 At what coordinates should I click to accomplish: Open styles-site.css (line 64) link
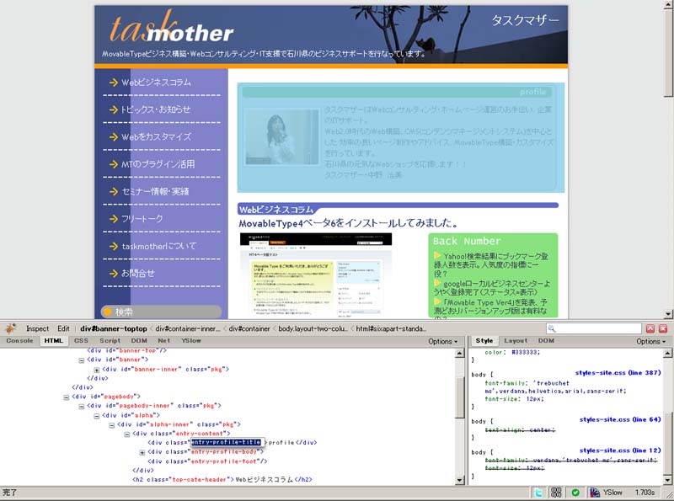click(x=620, y=419)
